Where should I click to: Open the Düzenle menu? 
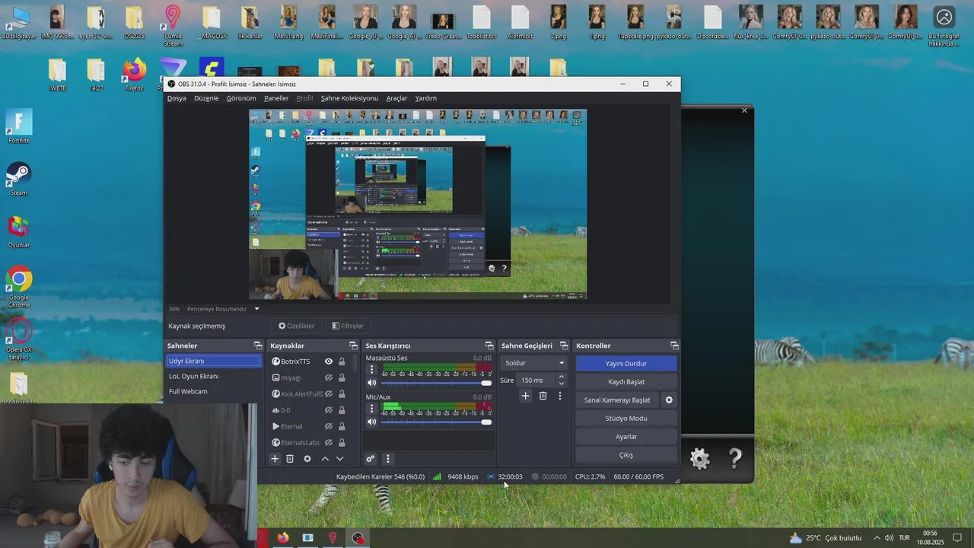point(206,98)
